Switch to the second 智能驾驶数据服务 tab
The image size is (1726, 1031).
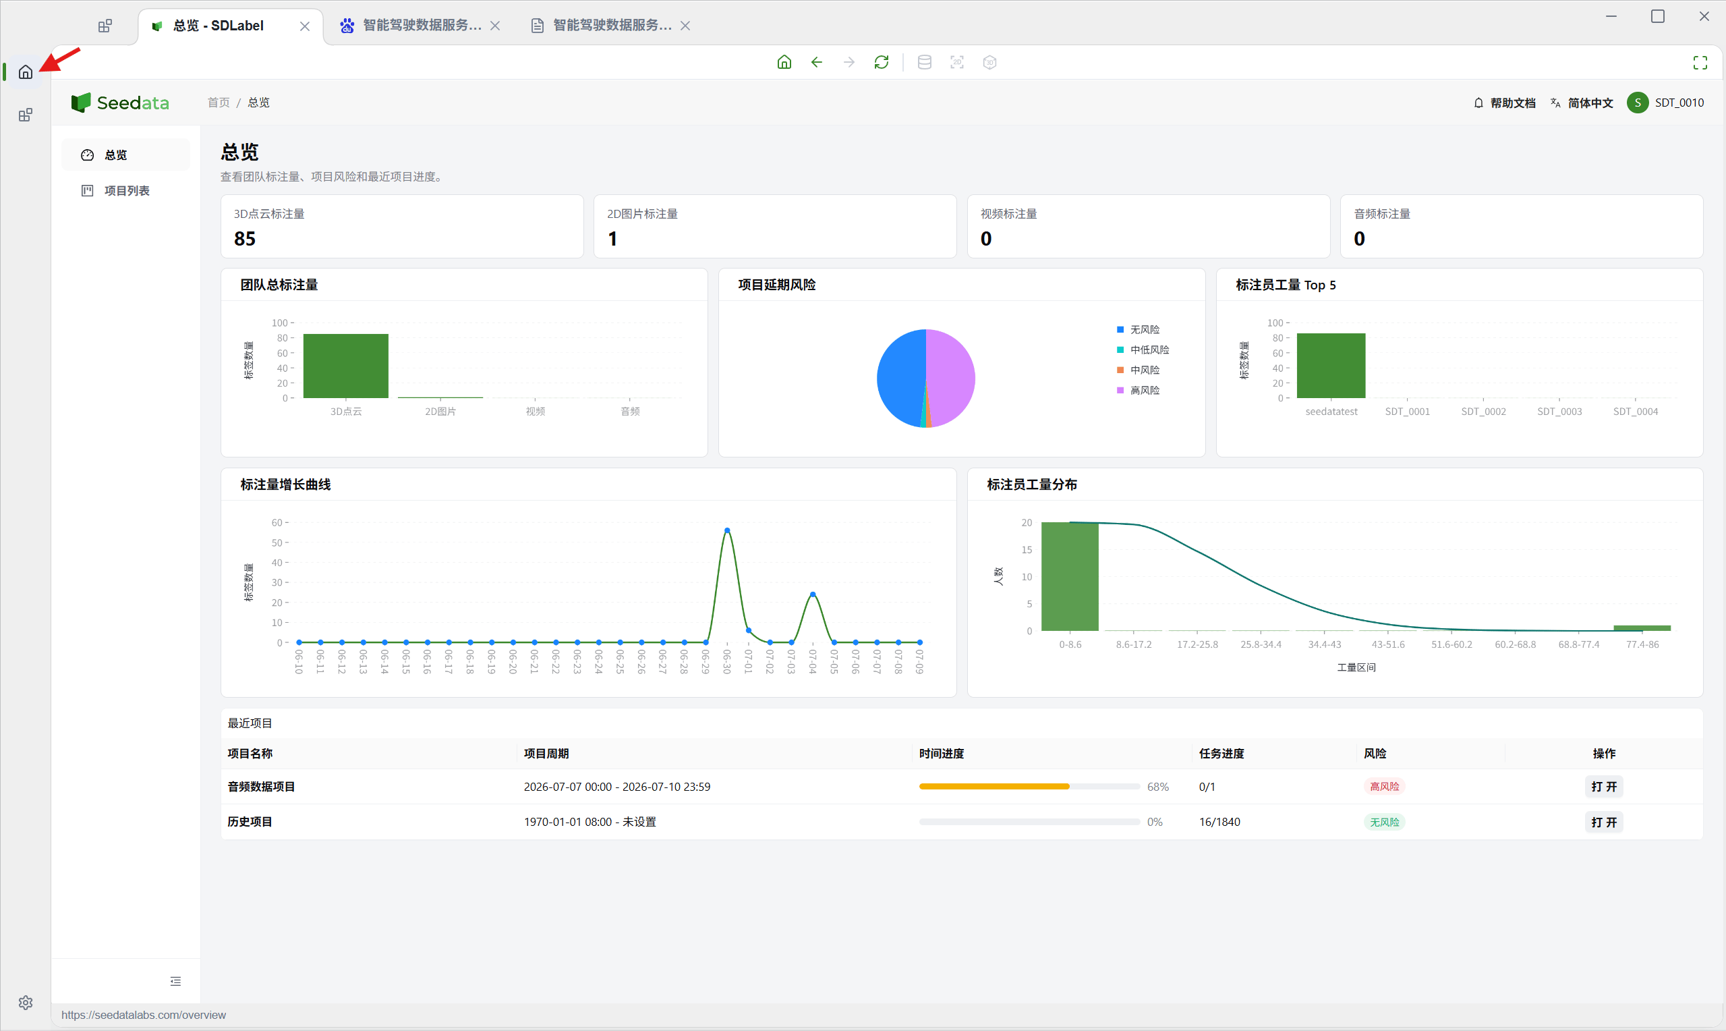click(611, 26)
